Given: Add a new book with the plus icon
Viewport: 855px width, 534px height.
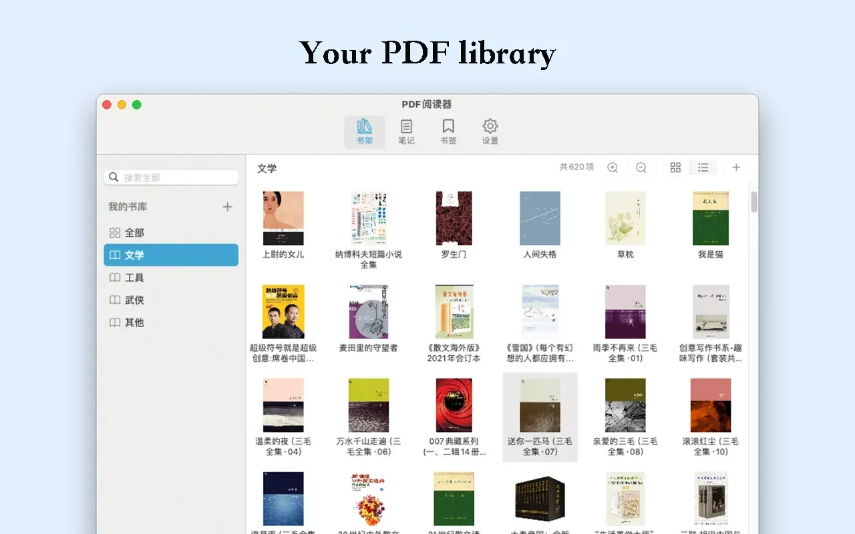Looking at the screenshot, I should (x=736, y=168).
